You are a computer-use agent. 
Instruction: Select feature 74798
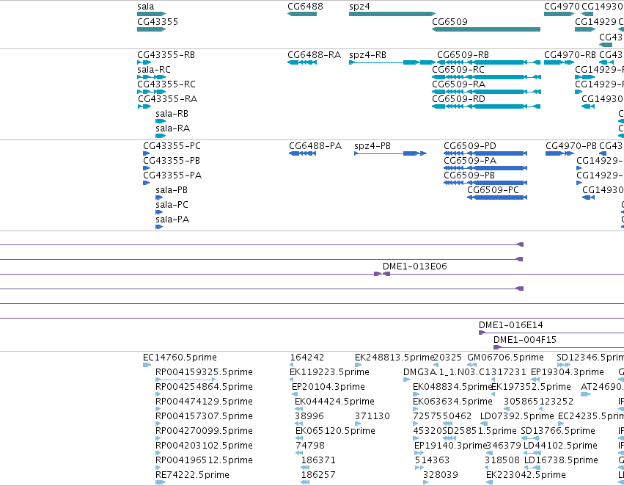coord(299,454)
